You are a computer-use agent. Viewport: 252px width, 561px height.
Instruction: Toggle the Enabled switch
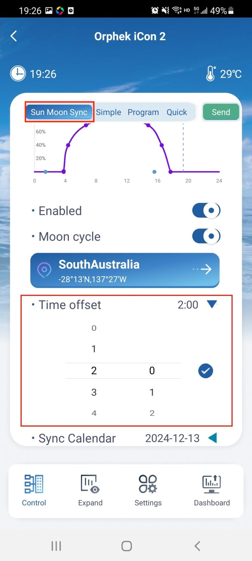click(206, 211)
